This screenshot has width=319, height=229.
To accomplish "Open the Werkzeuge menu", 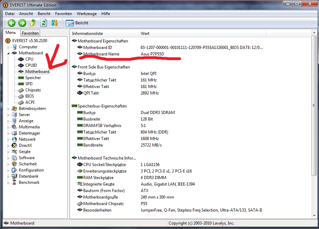I will point(87,14).
